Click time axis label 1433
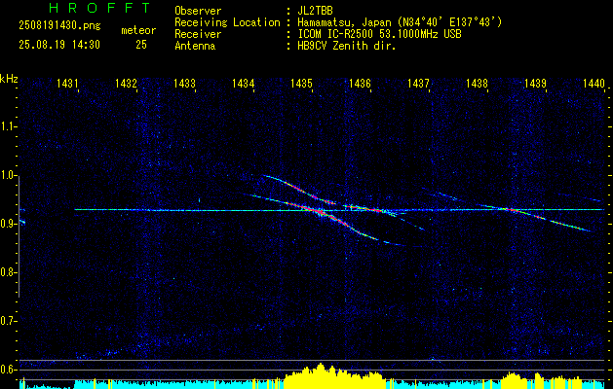Screen dimensions: 613x389 click(x=184, y=83)
